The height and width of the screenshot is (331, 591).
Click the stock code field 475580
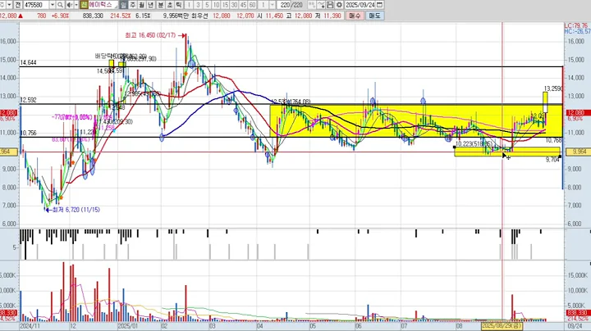coord(37,5)
